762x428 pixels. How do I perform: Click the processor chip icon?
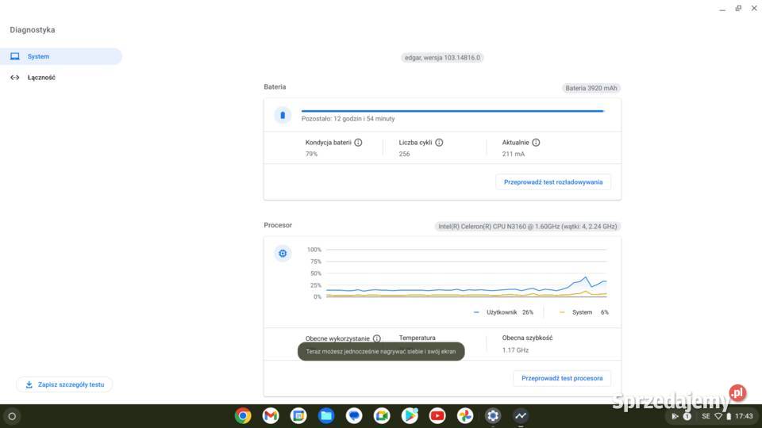pyautogui.click(x=283, y=254)
